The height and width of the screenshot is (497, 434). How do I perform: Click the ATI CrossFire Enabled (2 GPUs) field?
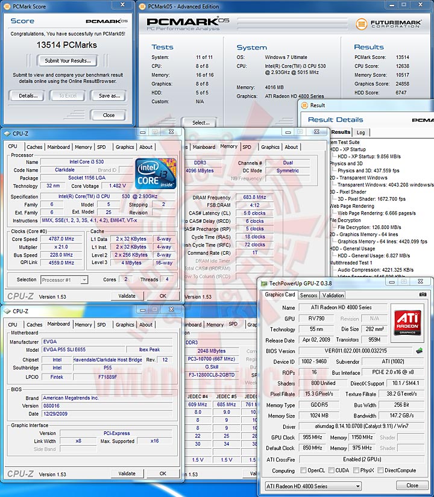(362, 459)
